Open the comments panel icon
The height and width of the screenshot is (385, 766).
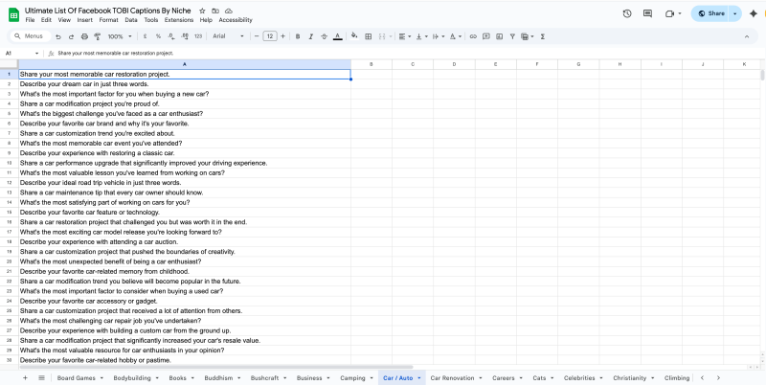click(x=648, y=13)
